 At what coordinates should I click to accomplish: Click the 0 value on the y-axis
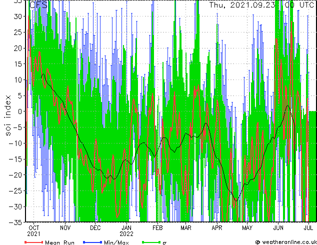(20, 111)
